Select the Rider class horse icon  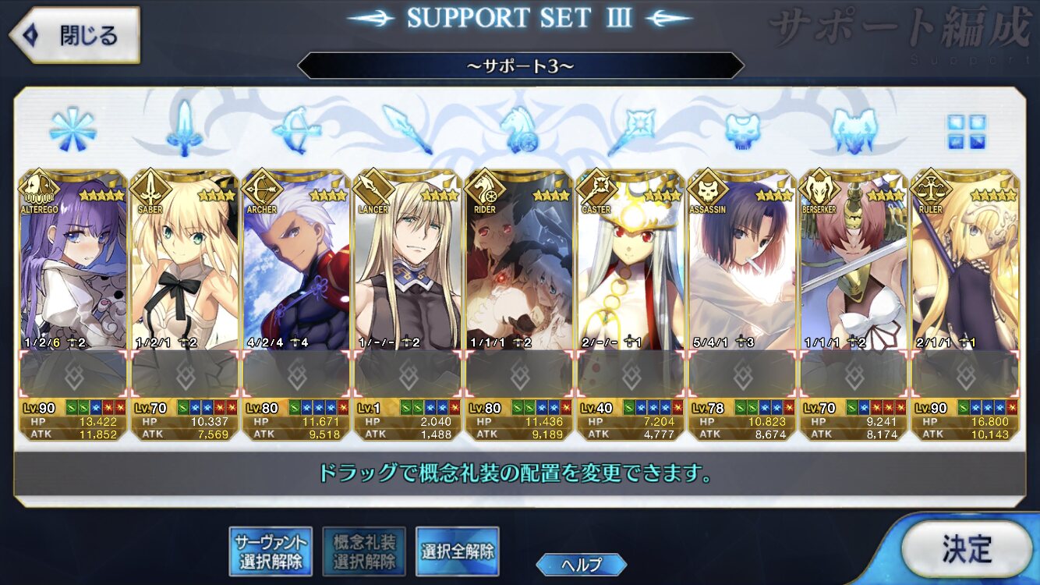click(x=520, y=129)
